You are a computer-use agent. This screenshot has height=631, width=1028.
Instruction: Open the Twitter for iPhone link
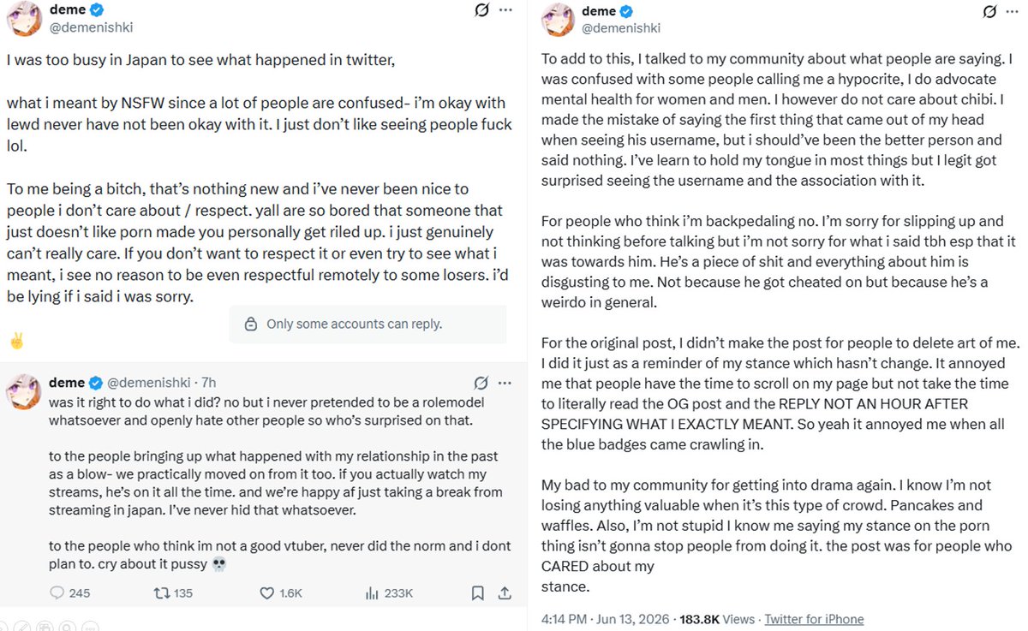[x=814, y=619]
